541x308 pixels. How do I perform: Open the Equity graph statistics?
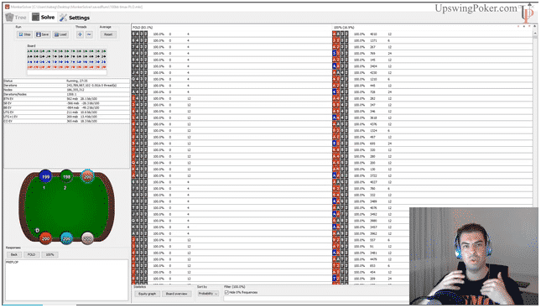[x=147, y=294]
